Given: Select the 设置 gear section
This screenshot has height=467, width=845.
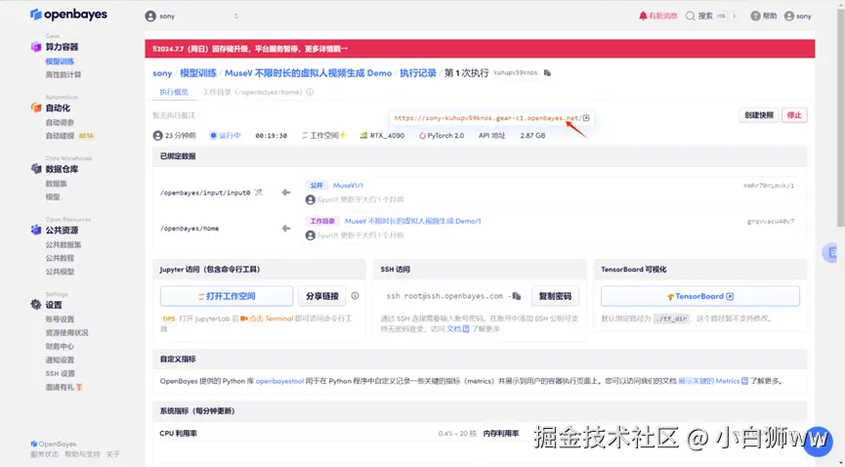Looking at the screenshot, I should 46,305.
